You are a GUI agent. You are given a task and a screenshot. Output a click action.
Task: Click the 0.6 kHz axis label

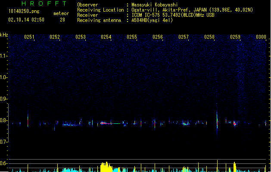tap(3, 163)
